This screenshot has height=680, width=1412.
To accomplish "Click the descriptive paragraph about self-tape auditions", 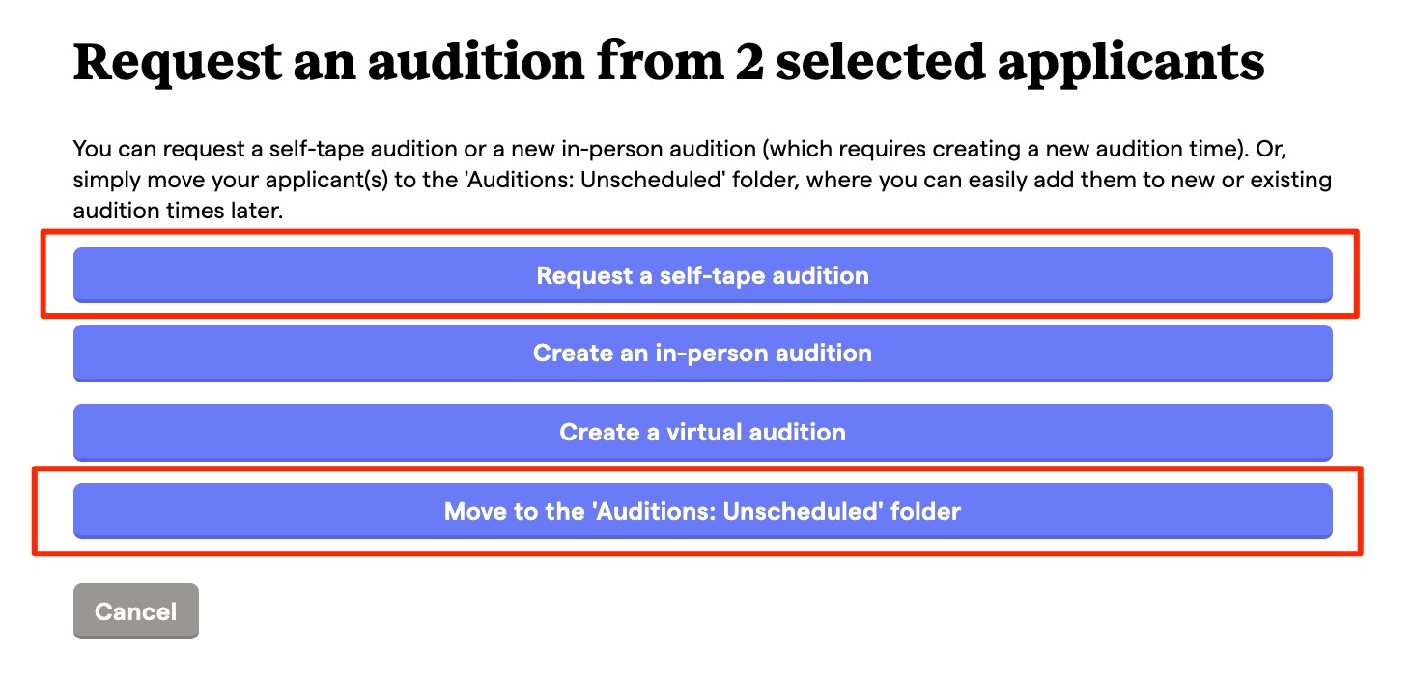I will [702, 180].
